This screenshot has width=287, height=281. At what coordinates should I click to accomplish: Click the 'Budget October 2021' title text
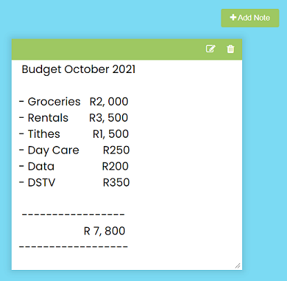79,70
